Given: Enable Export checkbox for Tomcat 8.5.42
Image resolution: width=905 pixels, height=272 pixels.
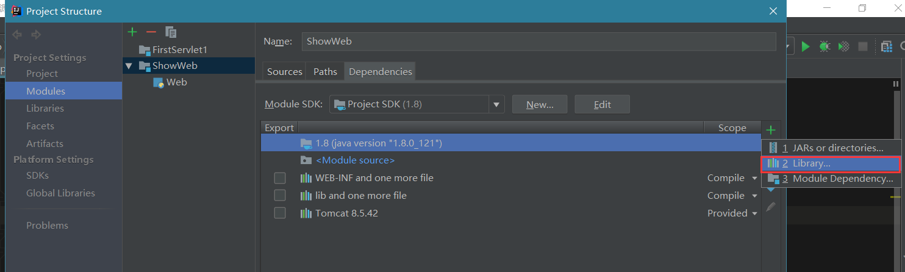Looking at the screenshot, I should coord(280,213).
